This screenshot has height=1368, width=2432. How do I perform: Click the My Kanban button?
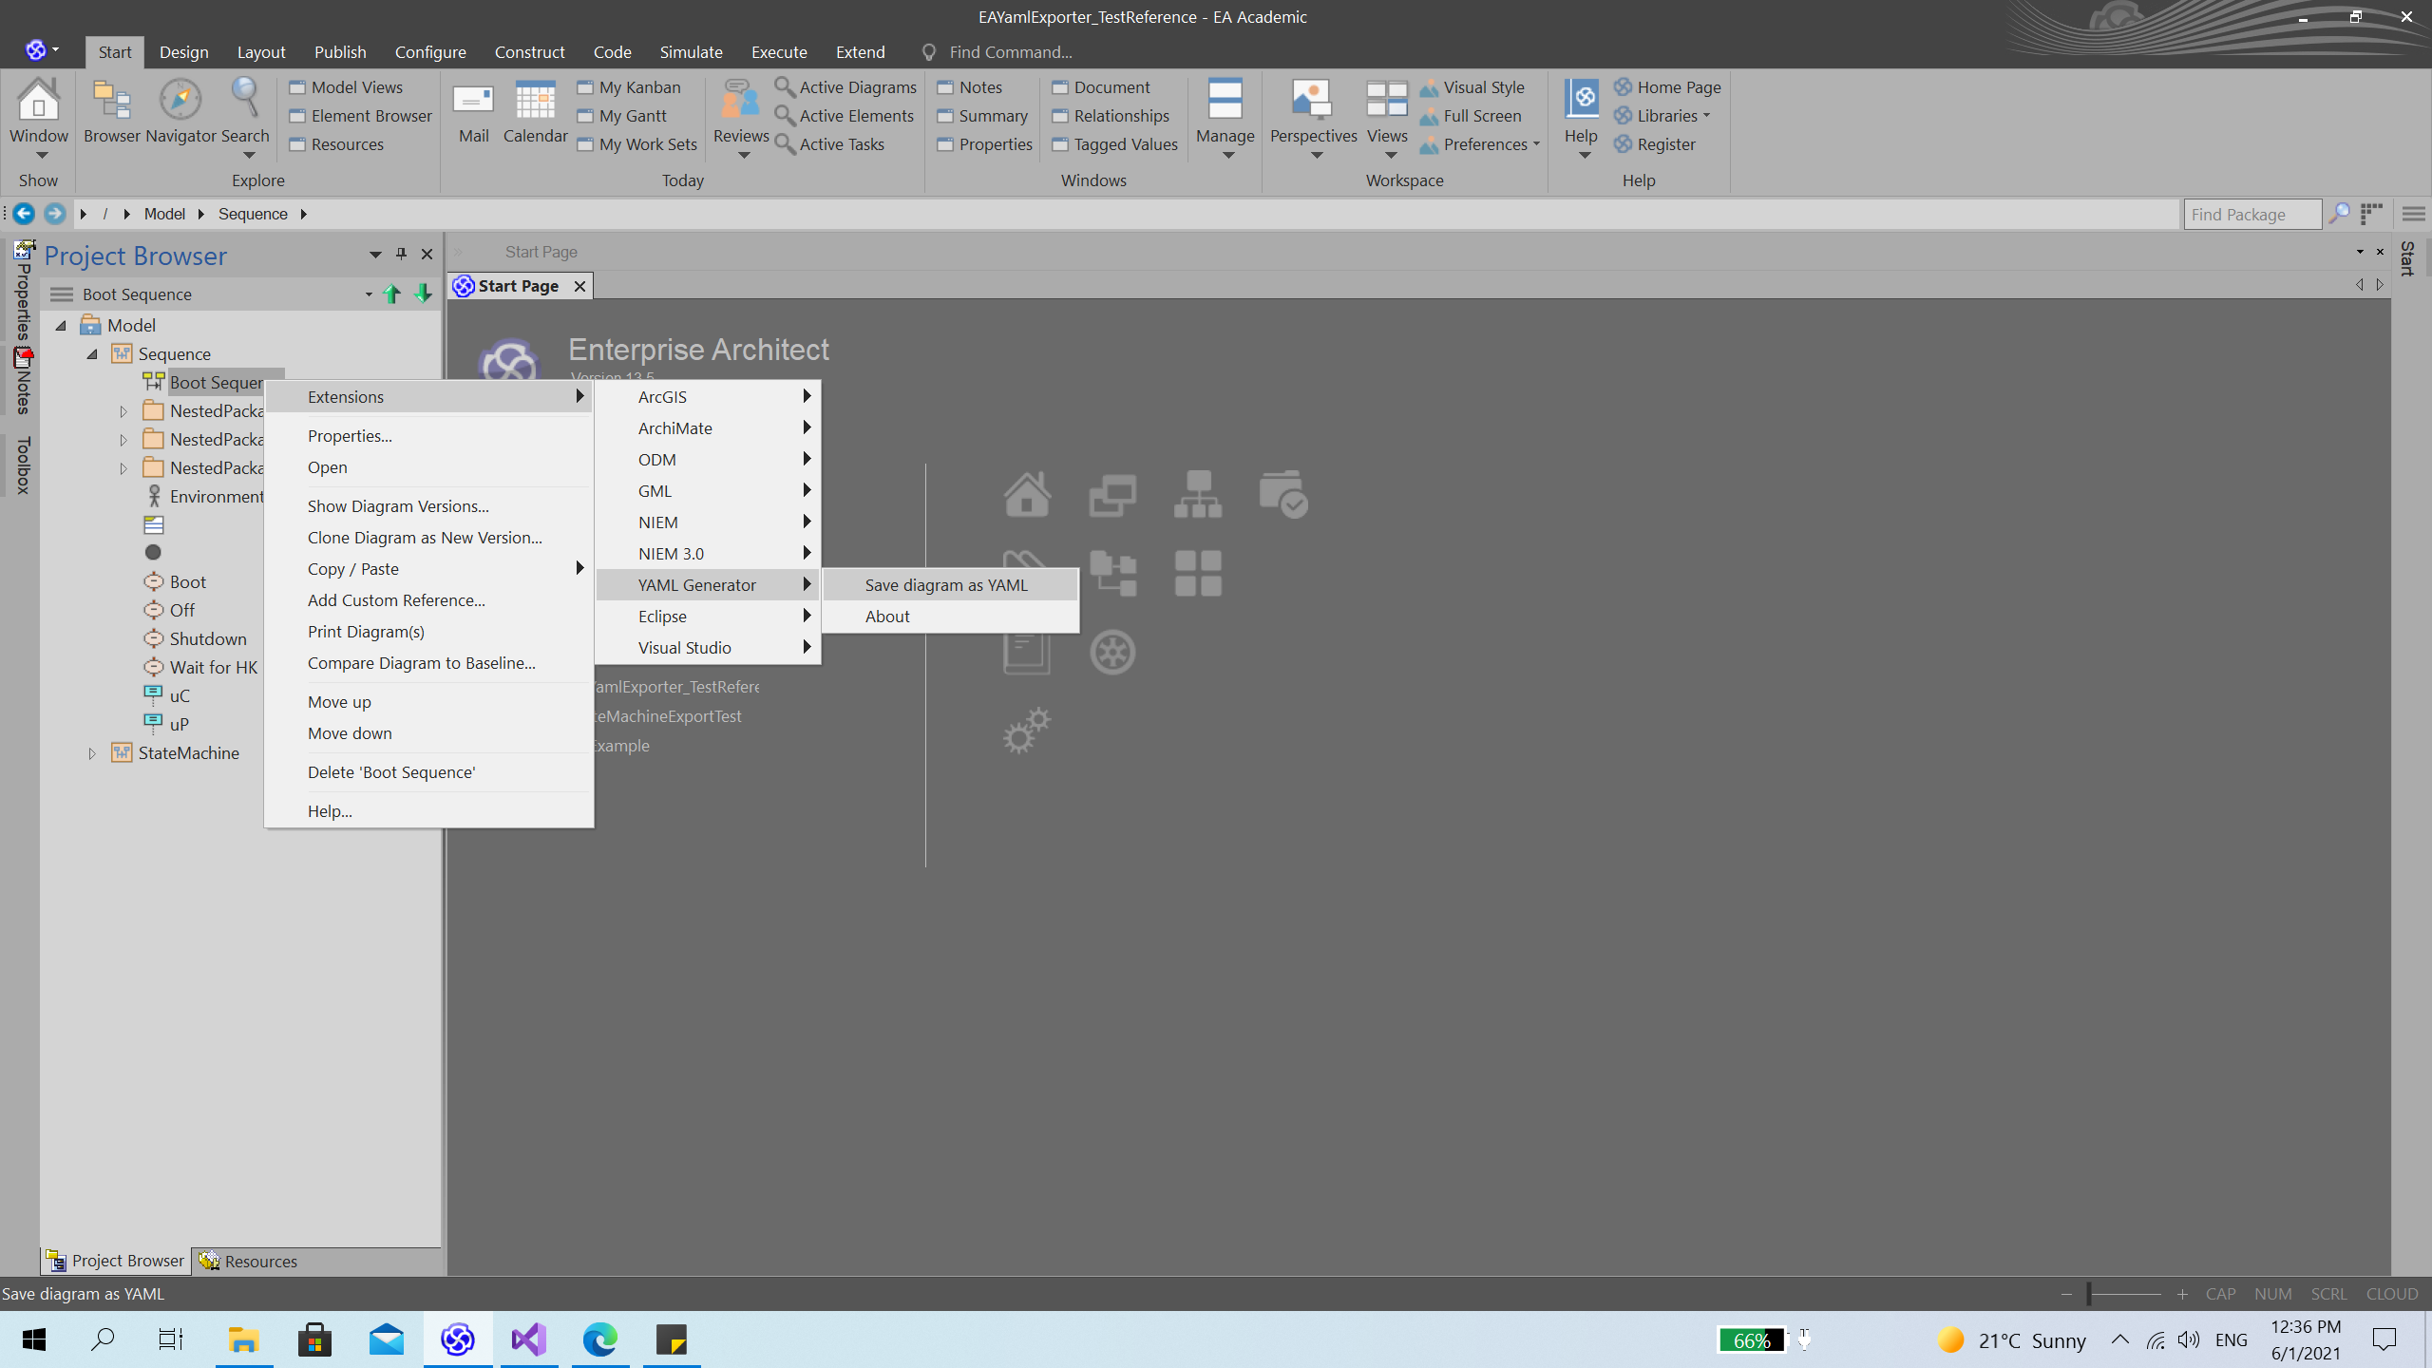tap(629, 87)
